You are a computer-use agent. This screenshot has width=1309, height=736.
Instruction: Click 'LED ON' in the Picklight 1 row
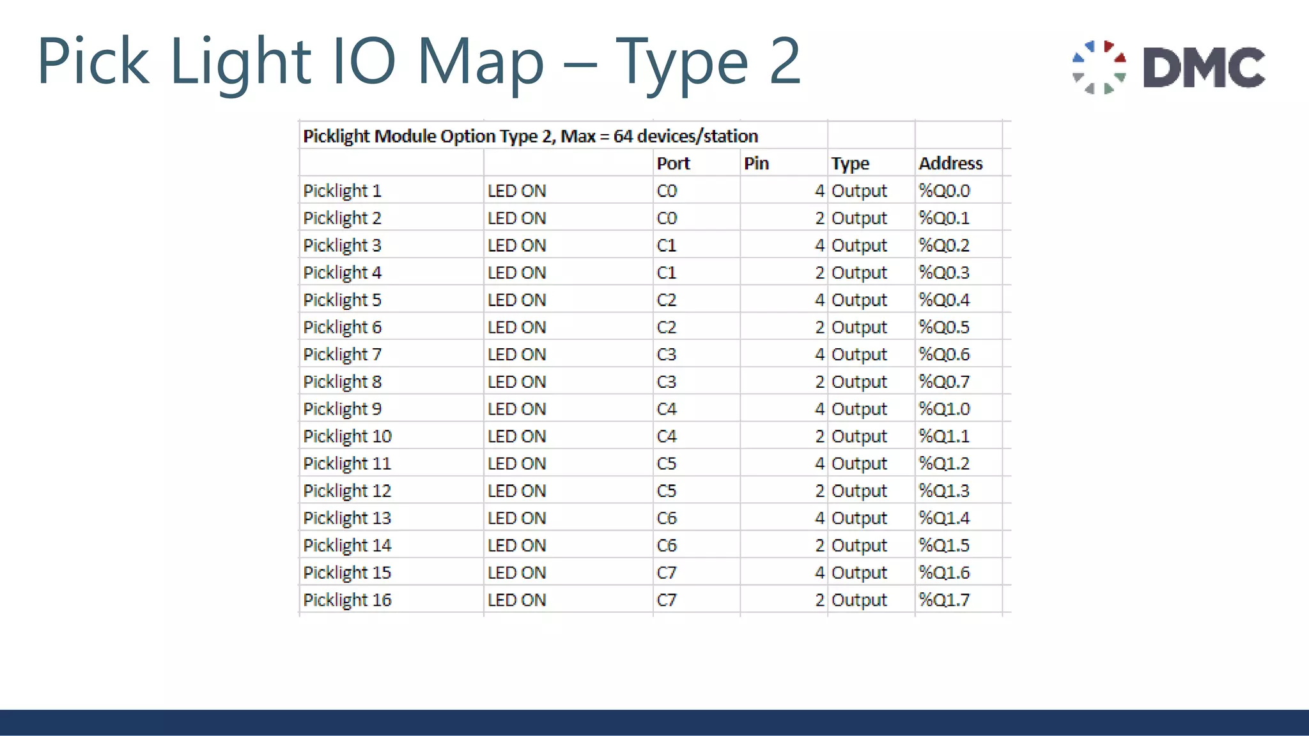[516, 191]
